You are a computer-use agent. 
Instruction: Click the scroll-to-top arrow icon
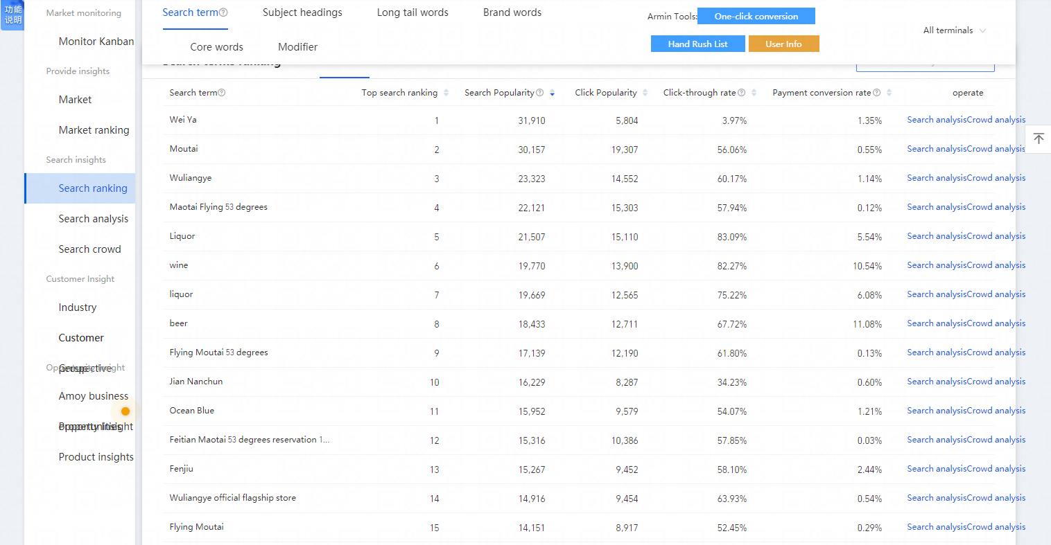[x=1039, y=139]
